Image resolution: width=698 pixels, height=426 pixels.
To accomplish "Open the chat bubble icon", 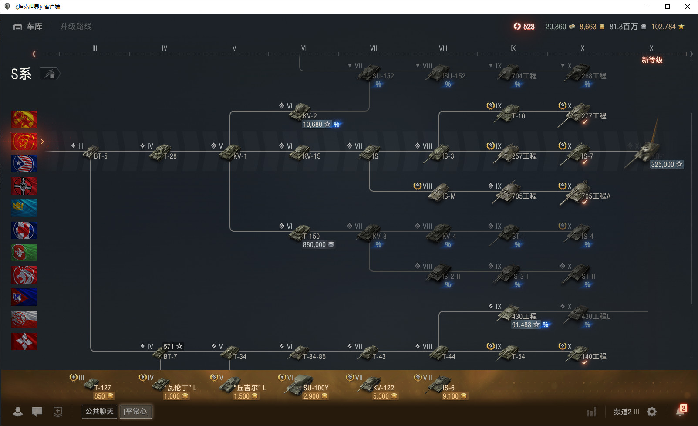I will 37,412.
